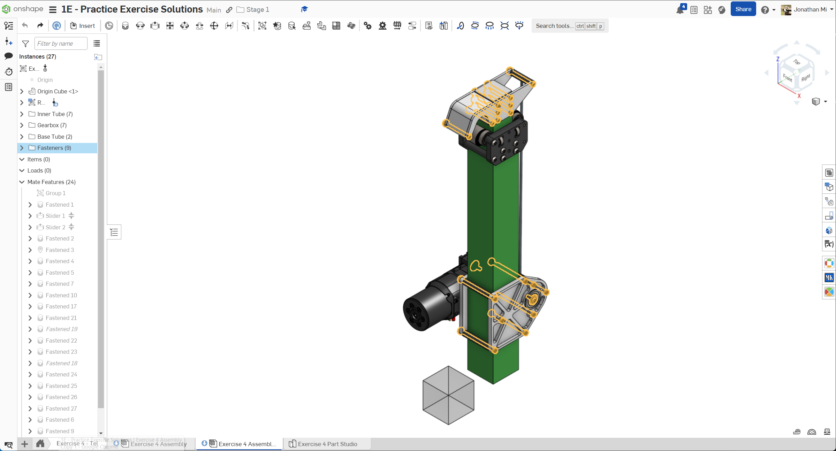Toggle section view icon at bottom right
Image resolution: width=836 pixels, height=451 pixels.
812,432
